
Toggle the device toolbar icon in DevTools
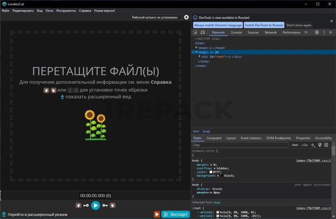(x=202, y=32)
